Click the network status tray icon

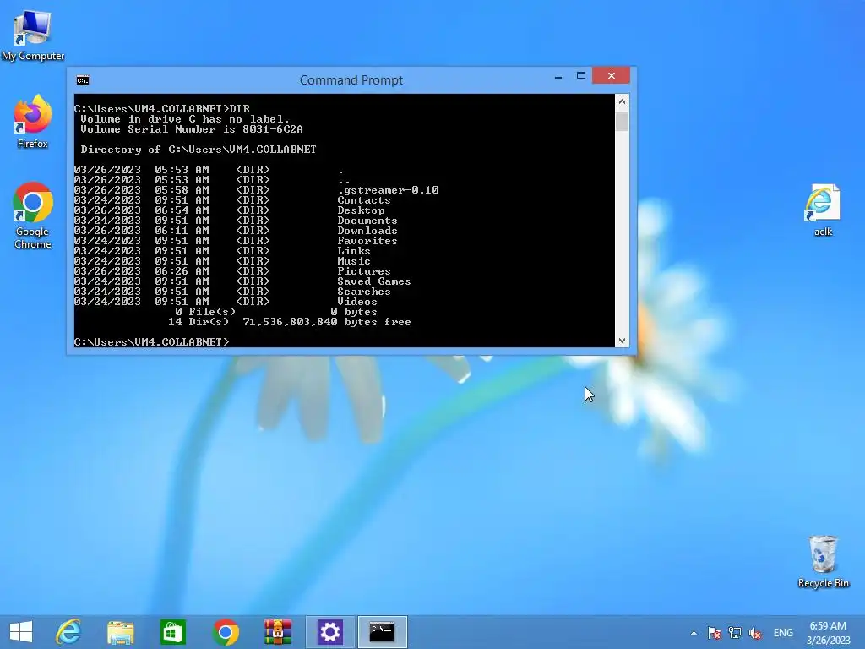click(x=734, y=633)
